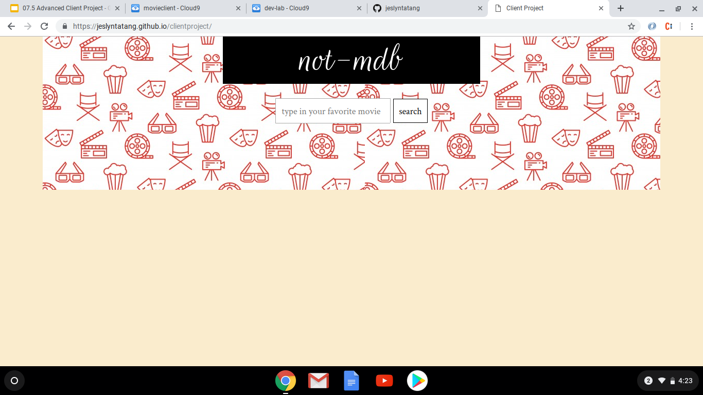Click the browser back arrow
703x395 pixels.
pyautogui.click(x=11, y=26)
